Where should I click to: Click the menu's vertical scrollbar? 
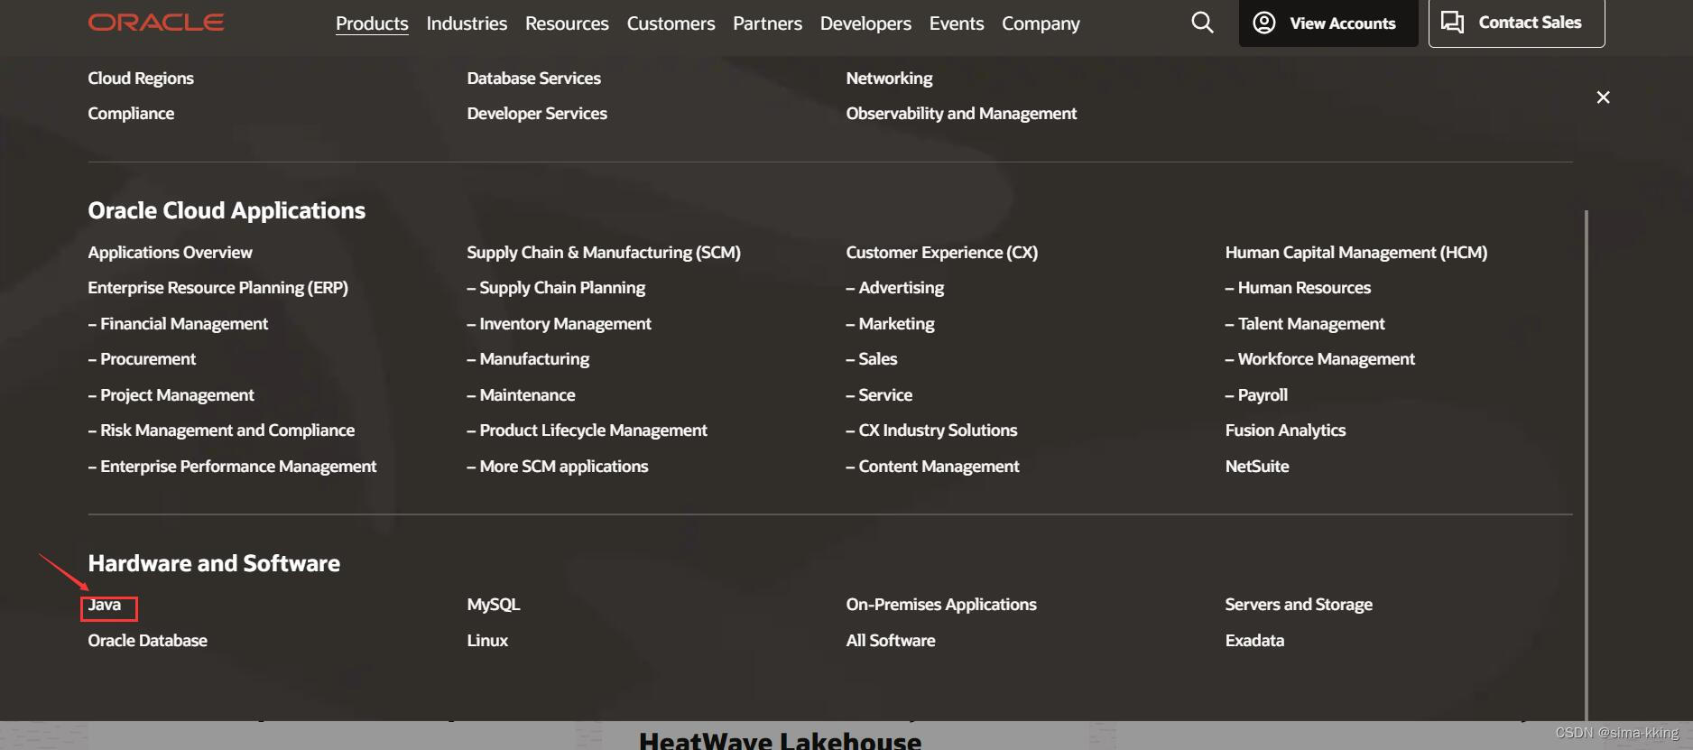(1586, 465)
